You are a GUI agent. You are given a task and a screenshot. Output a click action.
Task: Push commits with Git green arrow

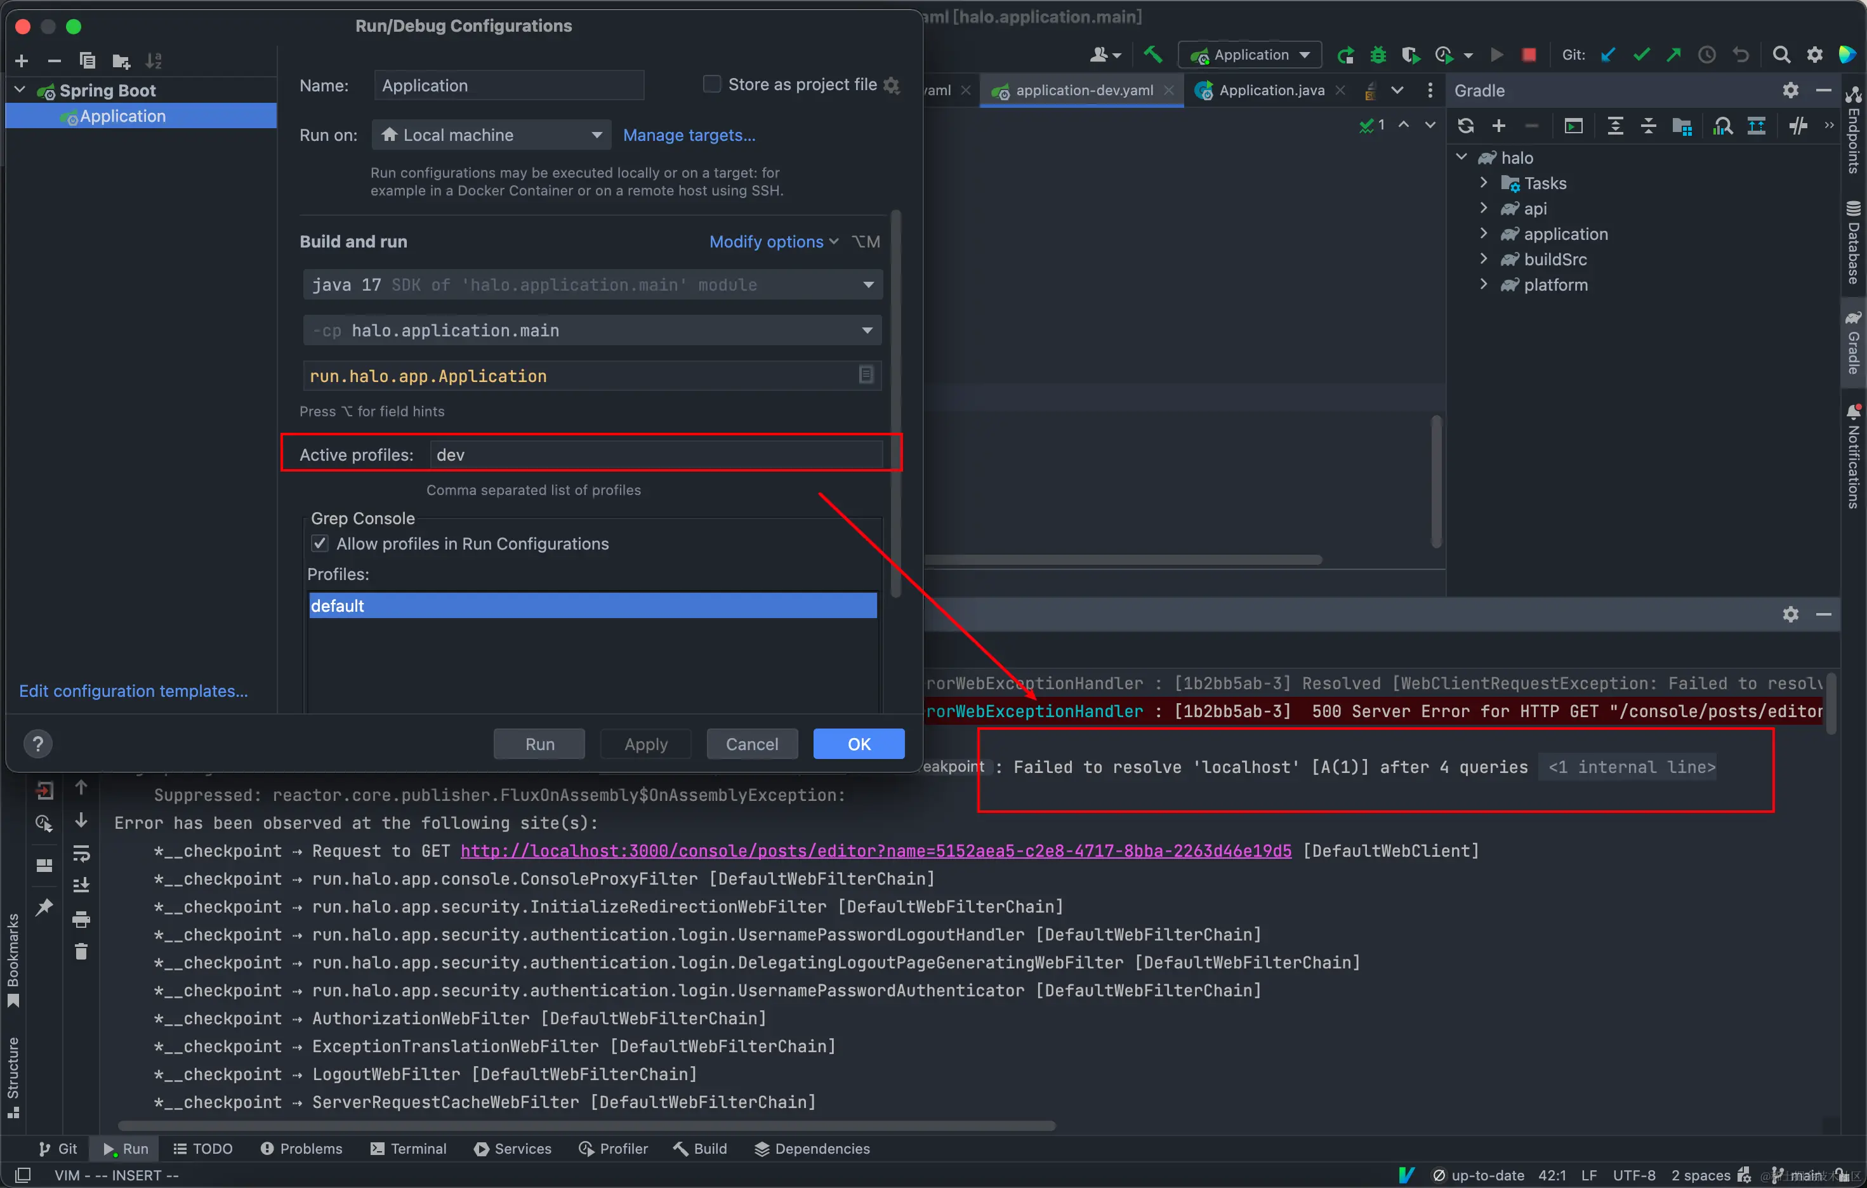click(1674, 55)
